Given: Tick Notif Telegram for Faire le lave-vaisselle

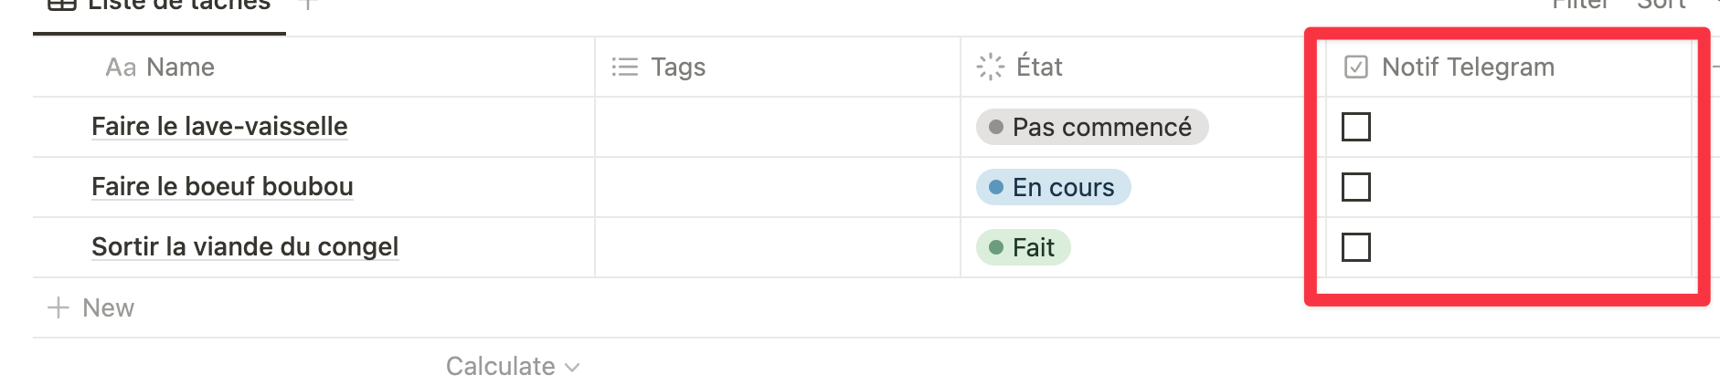Looking at the screenshot, I should point(1356,127).
